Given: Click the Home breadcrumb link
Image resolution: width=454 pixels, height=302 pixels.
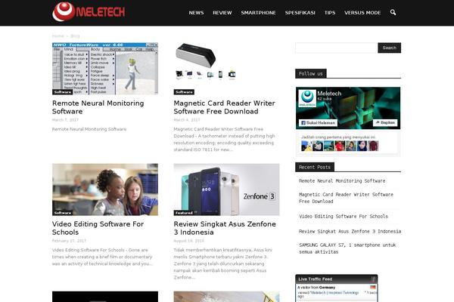Looking at the screenshot, I should pos(58,35).
